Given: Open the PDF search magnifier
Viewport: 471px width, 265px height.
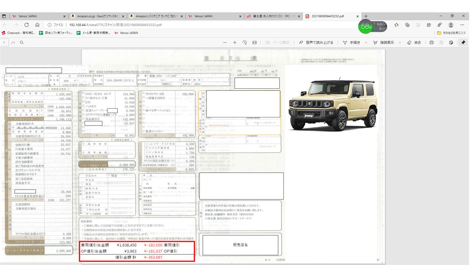Looking at the screenshot, I should [22, 42].
